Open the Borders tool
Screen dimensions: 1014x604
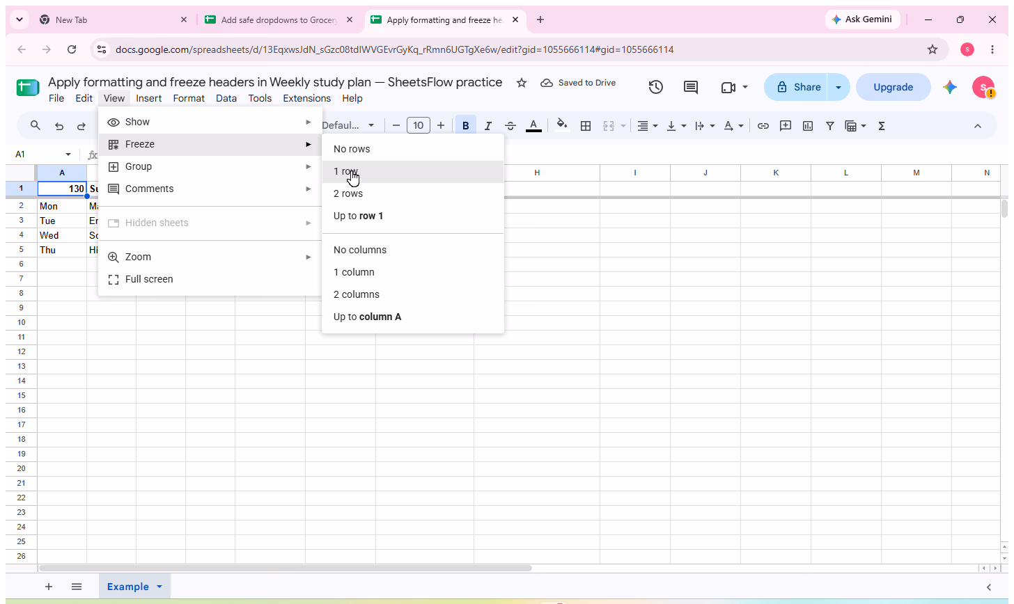point(586,126)
